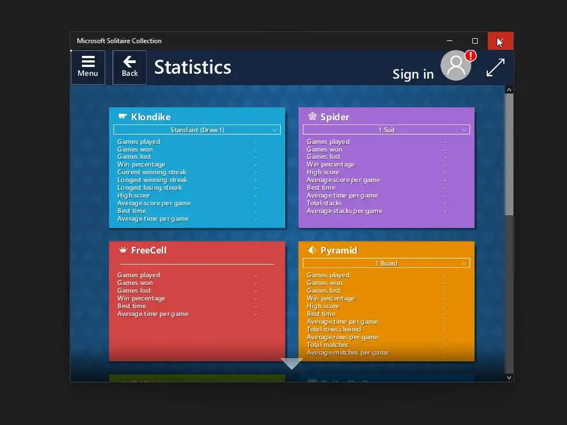
Task: Click the down triangle scroll indicator
Action: (291, 364)
